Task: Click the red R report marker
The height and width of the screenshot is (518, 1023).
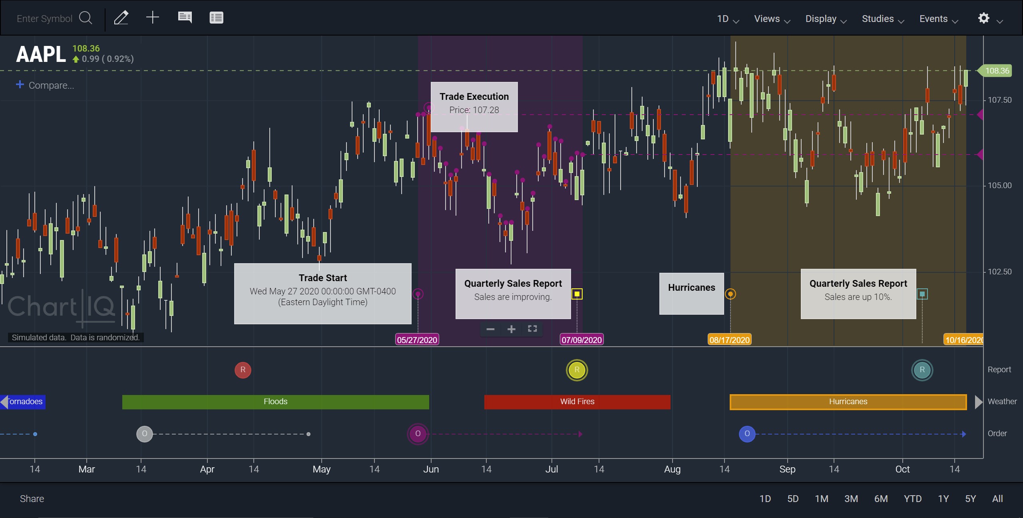Action: (x=243, y=370)
